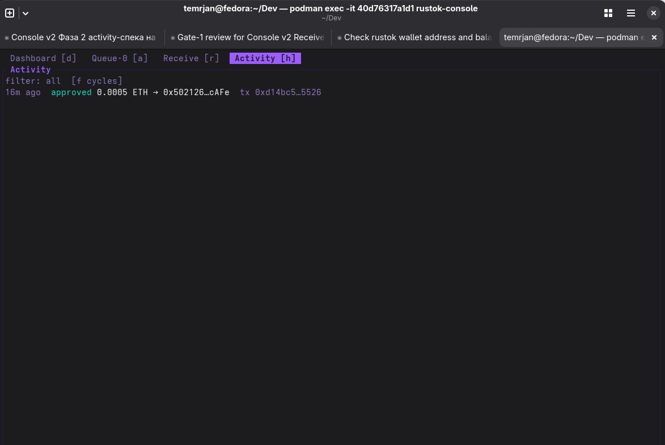Image resolution: width=665 pixels, height=445 pixels.
Task: Switch to the Console v2 Фаза 2 tab
Action: [x=80, y=37]
